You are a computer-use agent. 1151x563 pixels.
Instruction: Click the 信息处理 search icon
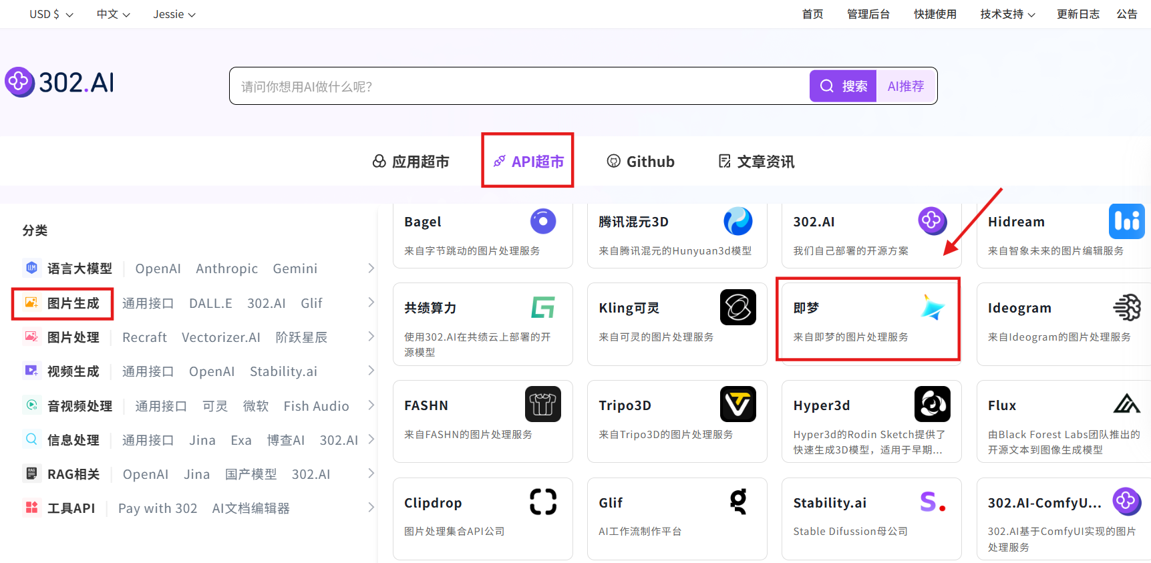click(x=31, y=439)
